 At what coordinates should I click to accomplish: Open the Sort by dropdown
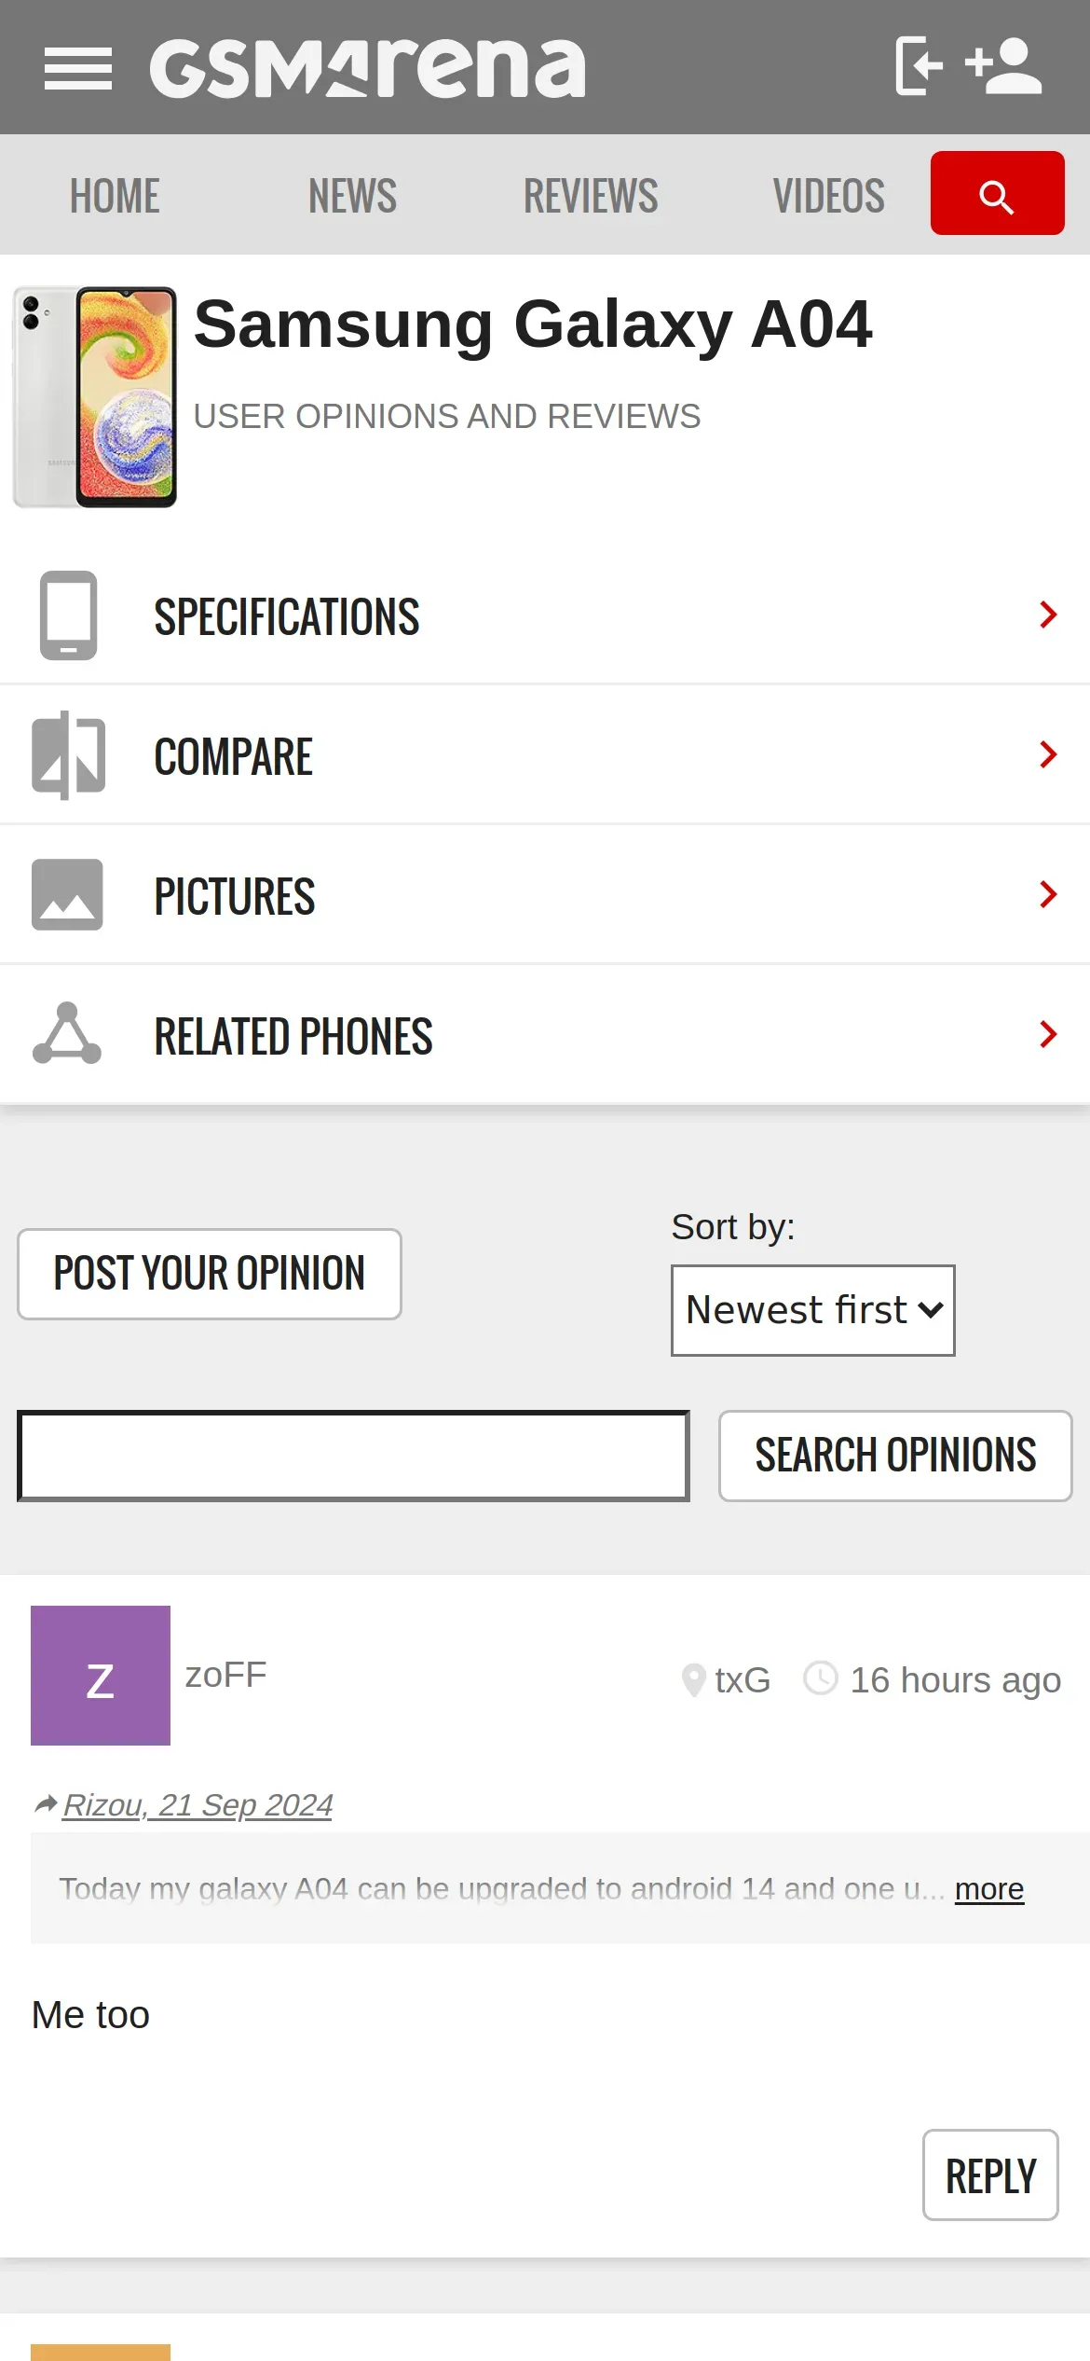pos(812,1310)
